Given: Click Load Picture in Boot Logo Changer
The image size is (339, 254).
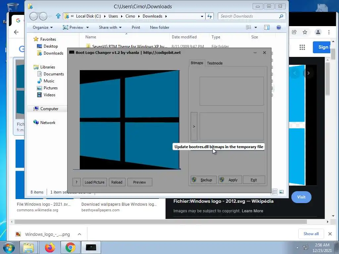Looking at the screenshot, I should 94,182.
